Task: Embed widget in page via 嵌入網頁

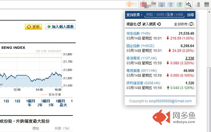Action: click(x=152, y=24)
